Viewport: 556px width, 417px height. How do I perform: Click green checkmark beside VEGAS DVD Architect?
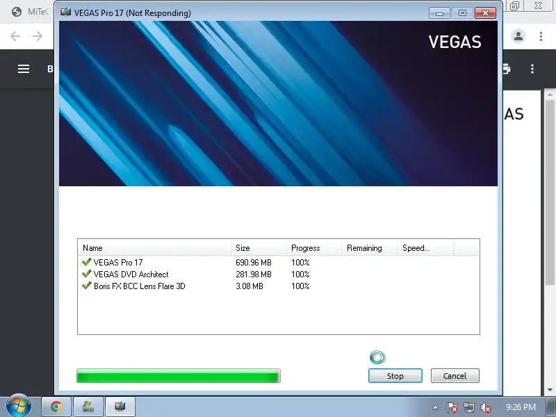(x=86, y=274)
